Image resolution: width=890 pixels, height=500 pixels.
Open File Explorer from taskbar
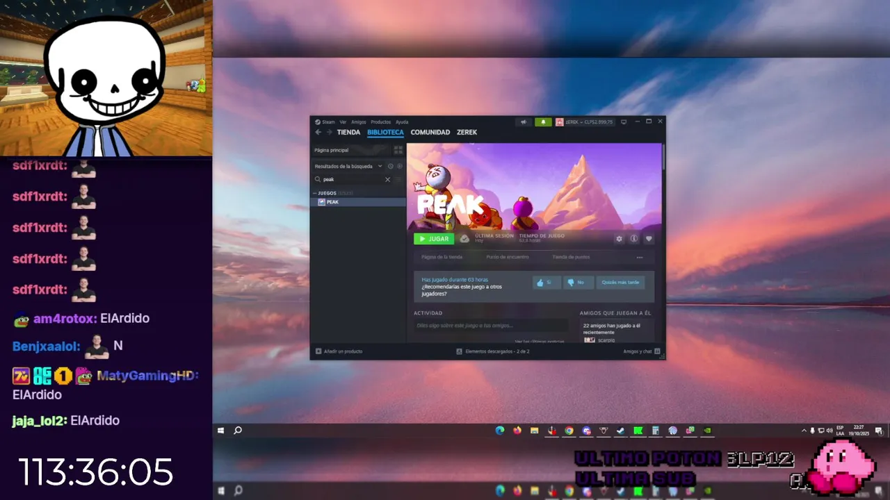[x=535, y=431]
